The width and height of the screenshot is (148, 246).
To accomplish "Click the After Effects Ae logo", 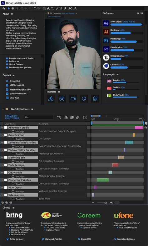I will tap(106, 23).
